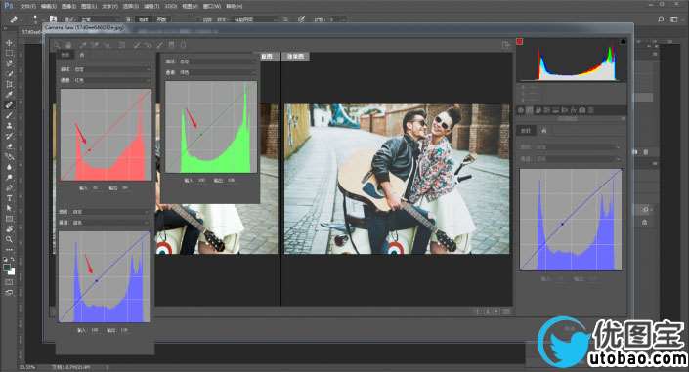Open the Photoshop search icon at top right
The image size is (689, 372).
661,20
